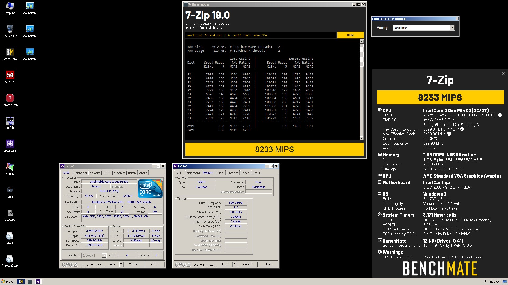
Task: Launch Geekbench 5 desktop shortcut
Action: [30, 54]
